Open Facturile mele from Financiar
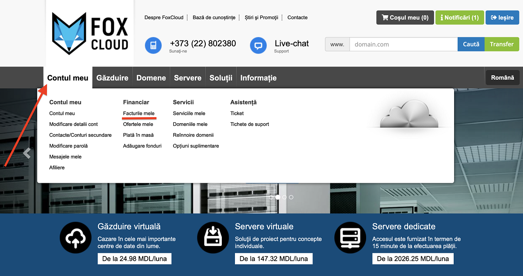The width and height of the screenshot is (523, 276). [139, 113]
